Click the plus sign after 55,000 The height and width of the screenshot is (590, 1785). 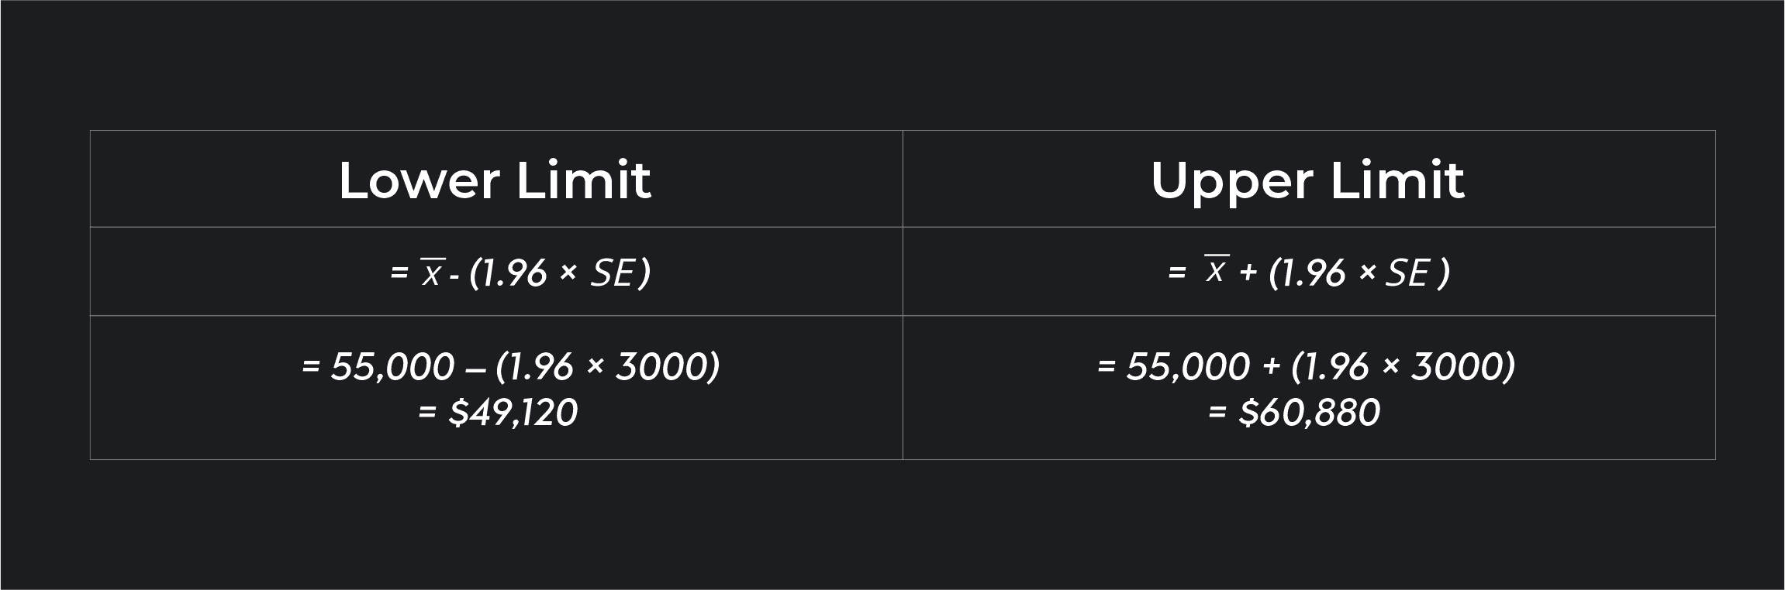point(1271,366)
